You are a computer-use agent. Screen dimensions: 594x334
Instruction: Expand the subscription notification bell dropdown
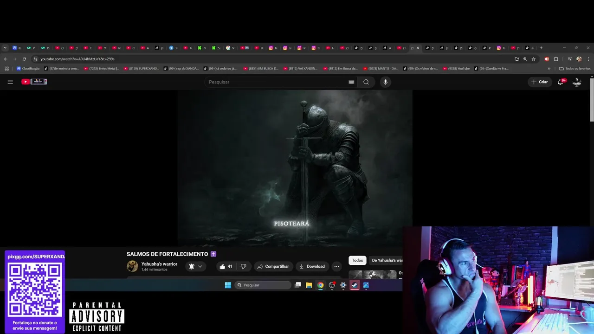pos(195,266)
